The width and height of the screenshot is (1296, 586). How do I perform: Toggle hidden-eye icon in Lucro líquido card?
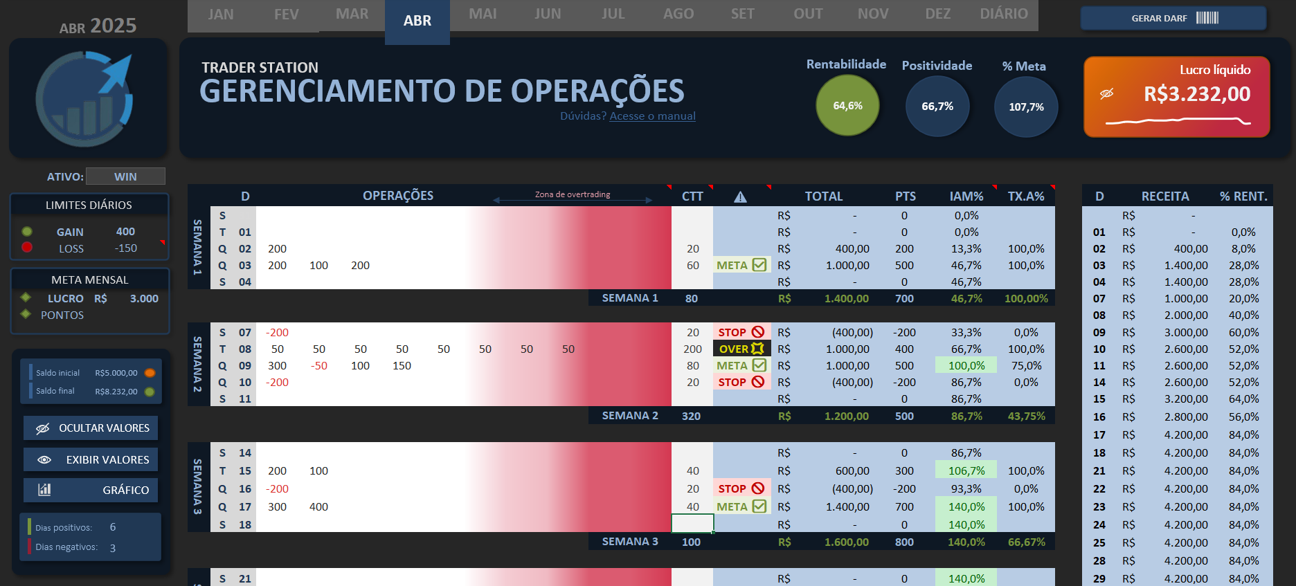pyautogui.click(x=1107, y=93)
